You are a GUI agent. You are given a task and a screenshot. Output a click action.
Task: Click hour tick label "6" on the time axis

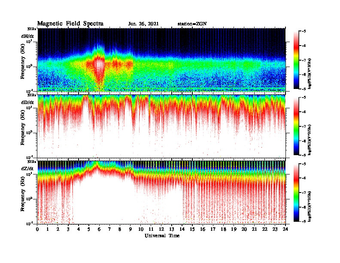click(99, 229)
